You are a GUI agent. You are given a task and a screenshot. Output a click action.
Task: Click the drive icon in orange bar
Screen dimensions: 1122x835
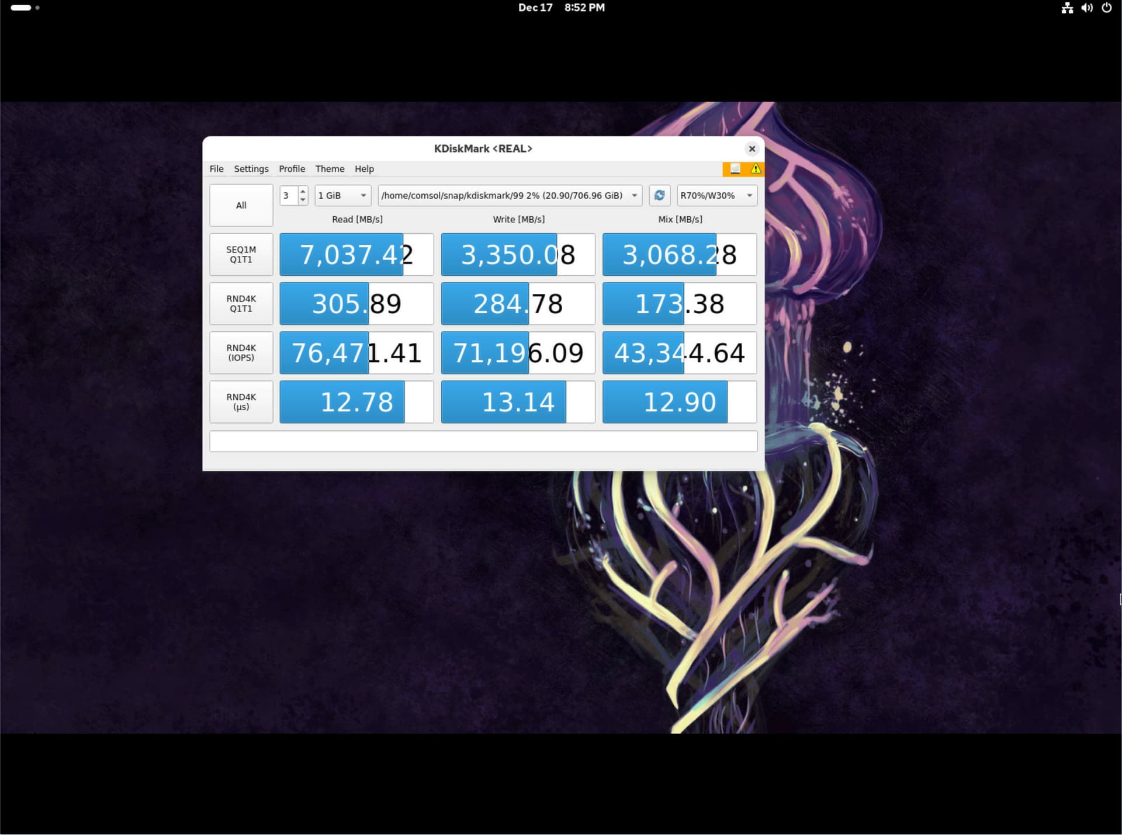735,169
